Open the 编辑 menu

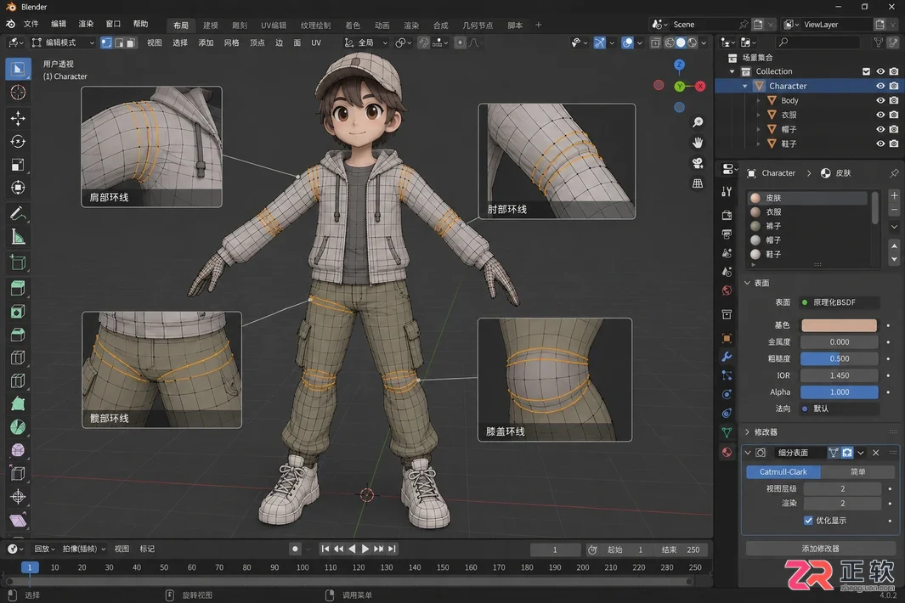[x=59, y=25]
